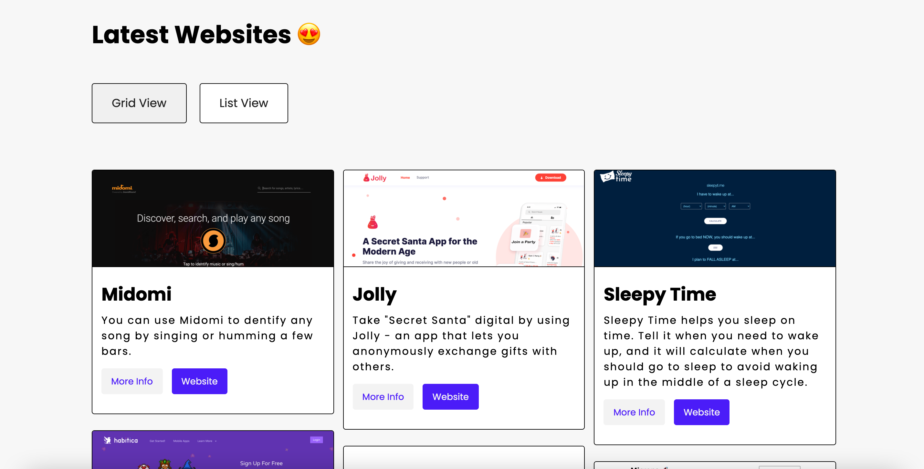The height and width of the screenshot is (469, 924).
Task: Click the search magnifier icon on Midomi
Action: click(259, 188)
